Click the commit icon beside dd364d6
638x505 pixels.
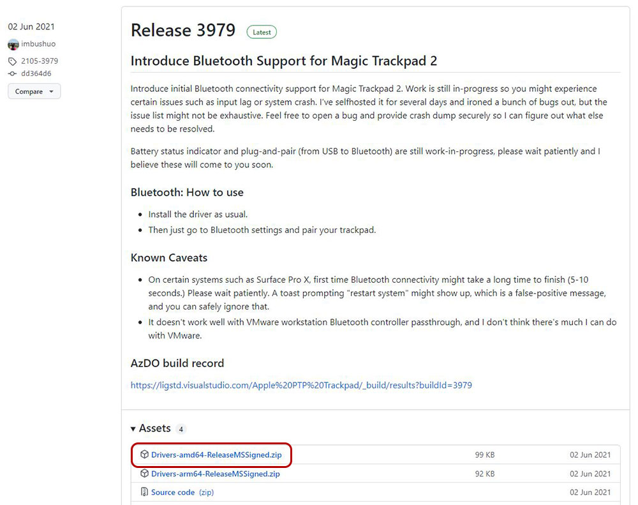[x=12, y=73]
